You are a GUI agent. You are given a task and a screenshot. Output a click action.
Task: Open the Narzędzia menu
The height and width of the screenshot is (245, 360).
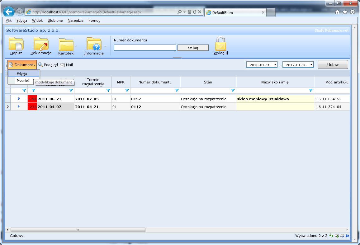coord(76,21)
